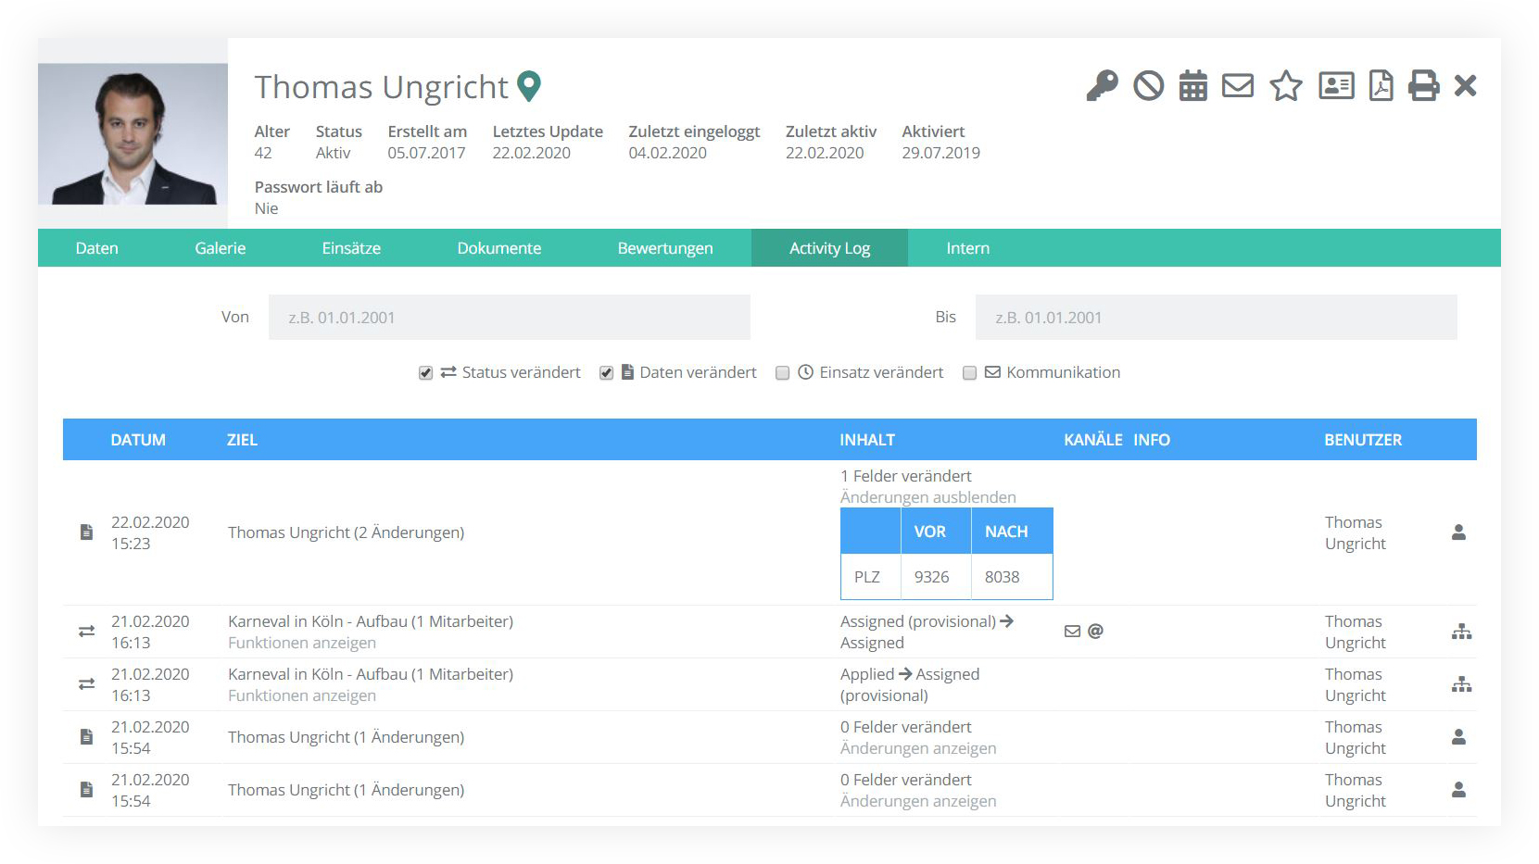Click the location pin next to name
This screenshot has width=1539, height=864.
click(x=529, y=86)
